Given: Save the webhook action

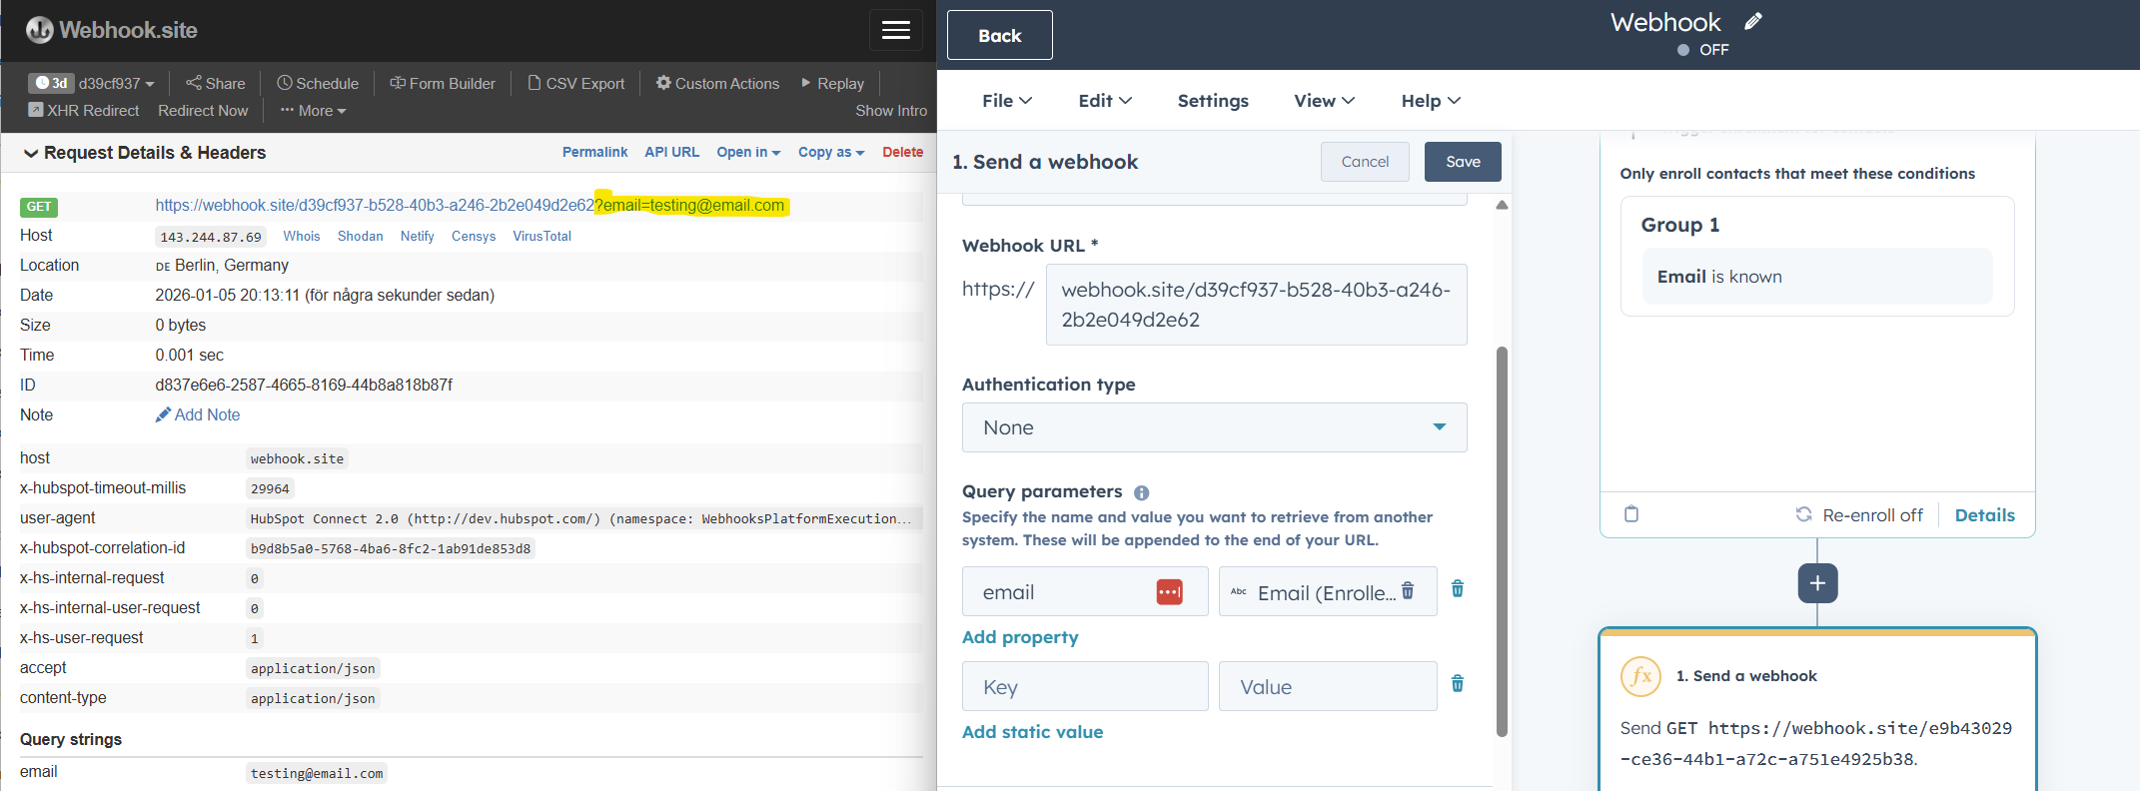Looking at the screenshot, I should [1463, 162].
